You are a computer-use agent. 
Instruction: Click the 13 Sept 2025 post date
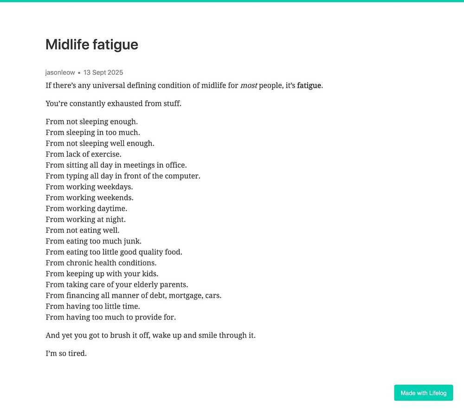click(x=103, y=72)
